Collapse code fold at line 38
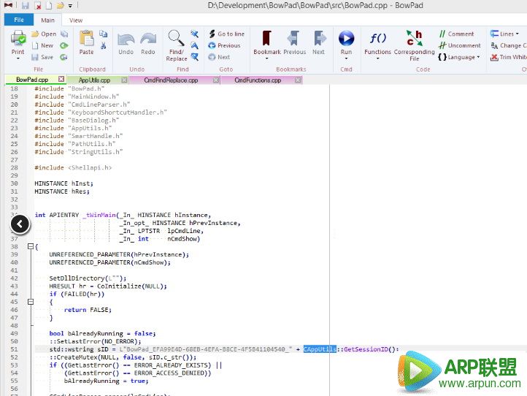This screenshot has height=396, width=527. (x=31, y=247)
